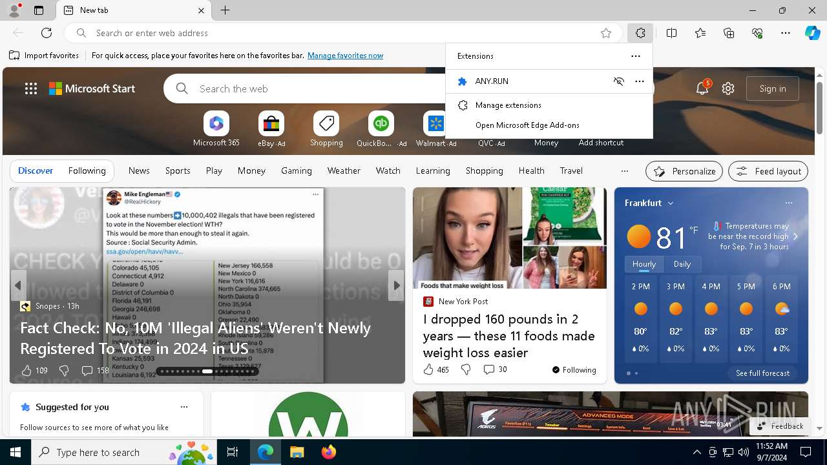Open the profile avatar icon
Viewport: 827px width, 465px height.
pos(14,10)
